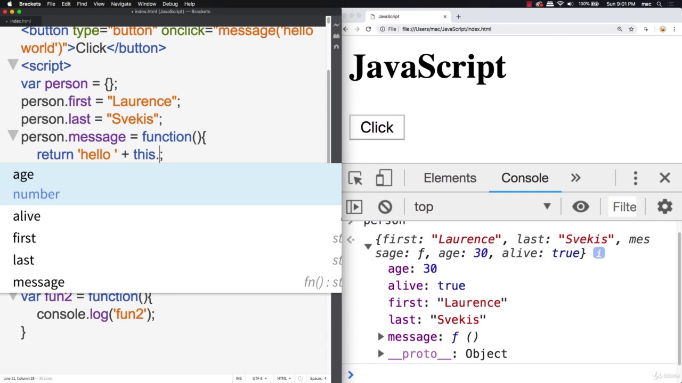Show console sidebar icon in DevTools
Screen dimensions: 682x383
coord(354,207)
